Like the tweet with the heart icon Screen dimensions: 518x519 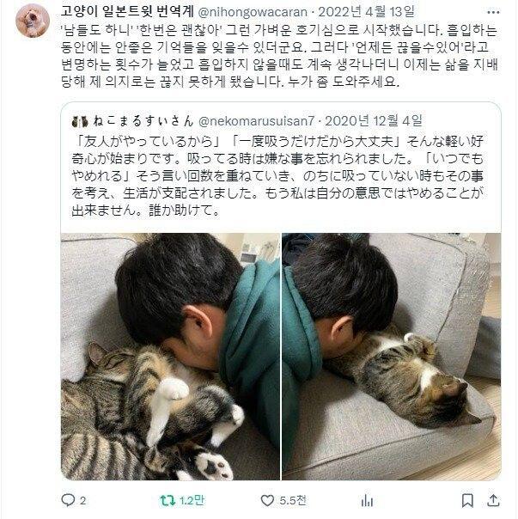point(267,500)
